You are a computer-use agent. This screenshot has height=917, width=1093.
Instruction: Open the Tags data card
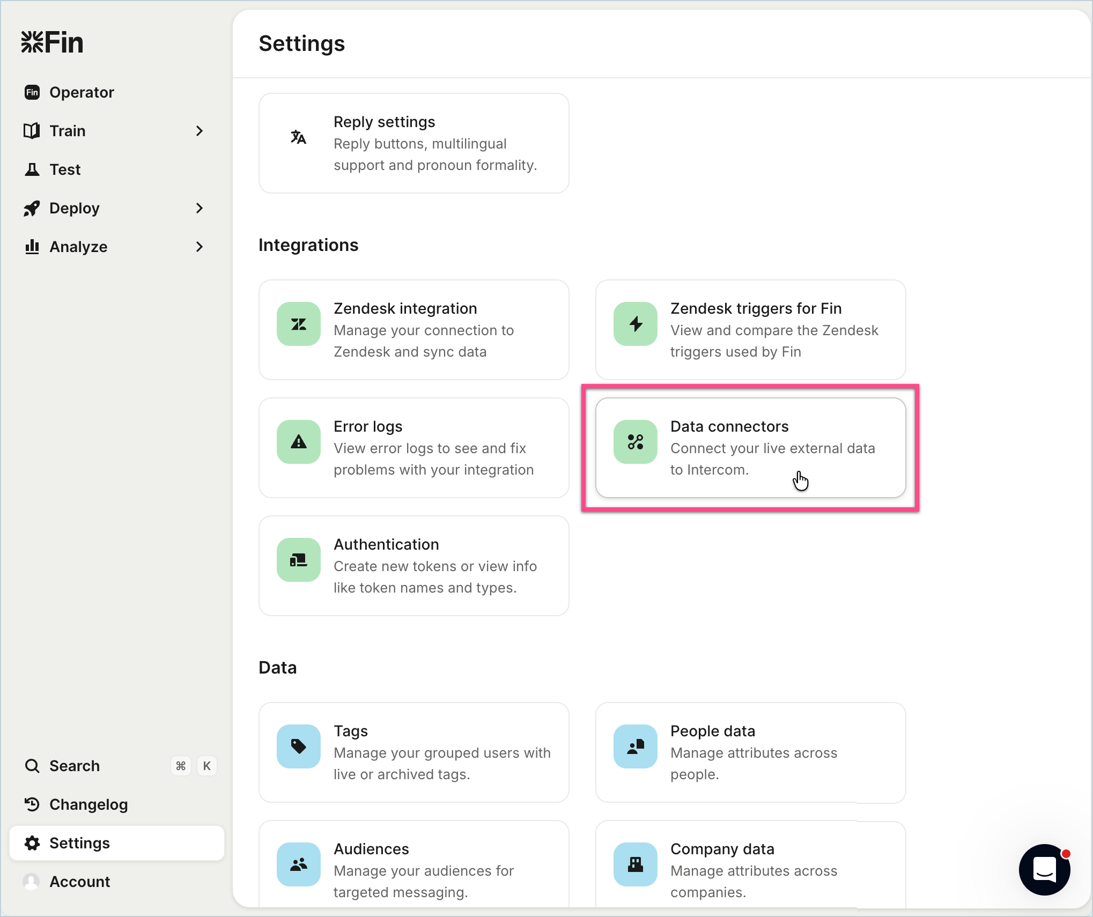click(414, 752)
